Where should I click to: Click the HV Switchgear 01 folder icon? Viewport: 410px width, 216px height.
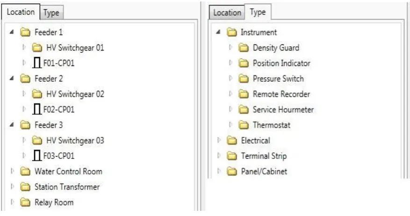click(37, 48)
